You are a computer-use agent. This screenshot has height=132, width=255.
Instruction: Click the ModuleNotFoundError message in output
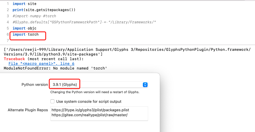point(55,68)
